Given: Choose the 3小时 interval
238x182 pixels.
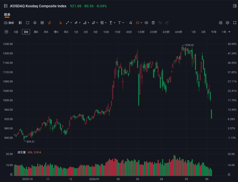Looking at the screenshot, I should pos(166,32).
